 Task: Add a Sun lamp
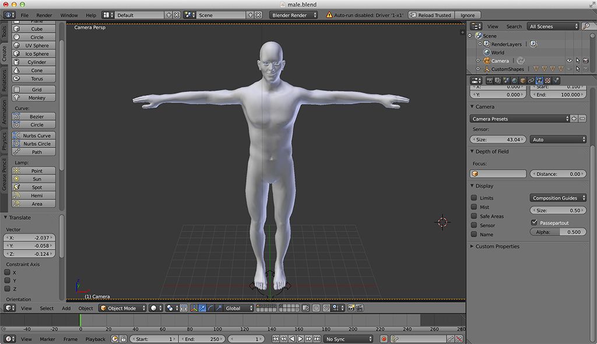[37, 179]
